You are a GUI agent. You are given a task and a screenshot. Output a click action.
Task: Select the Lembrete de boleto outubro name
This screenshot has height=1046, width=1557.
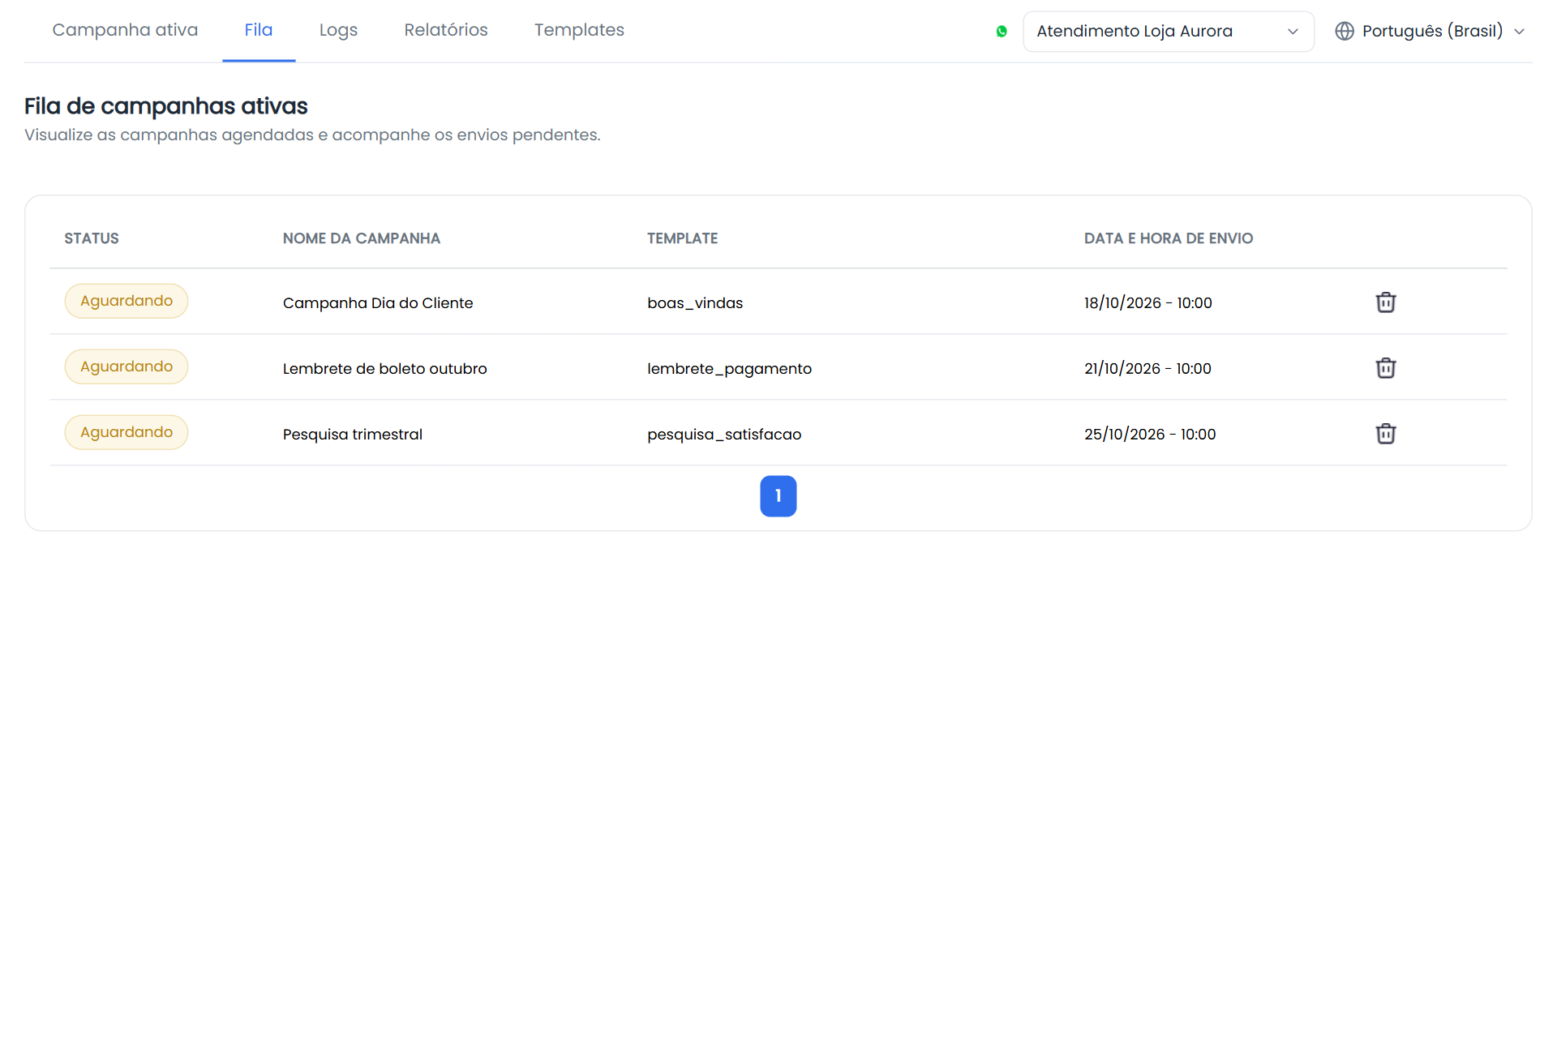coord(384,369)
